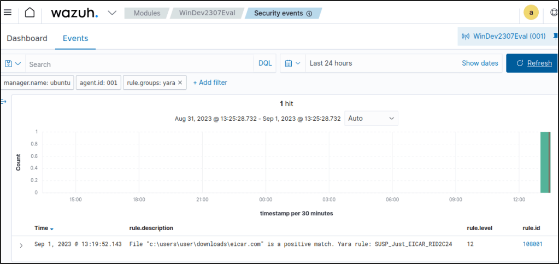Click Show dates link
Screen dimensions: 559x264
click(x=480, y=63)
